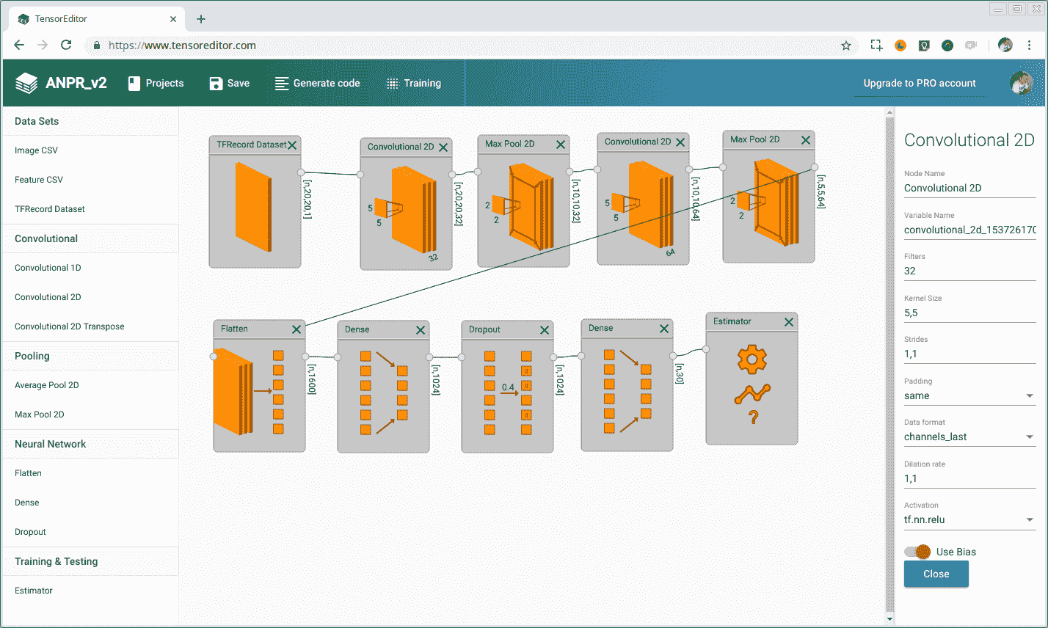
Task: Bookmark this page with star icon
Action: click(x=845, y=45)
